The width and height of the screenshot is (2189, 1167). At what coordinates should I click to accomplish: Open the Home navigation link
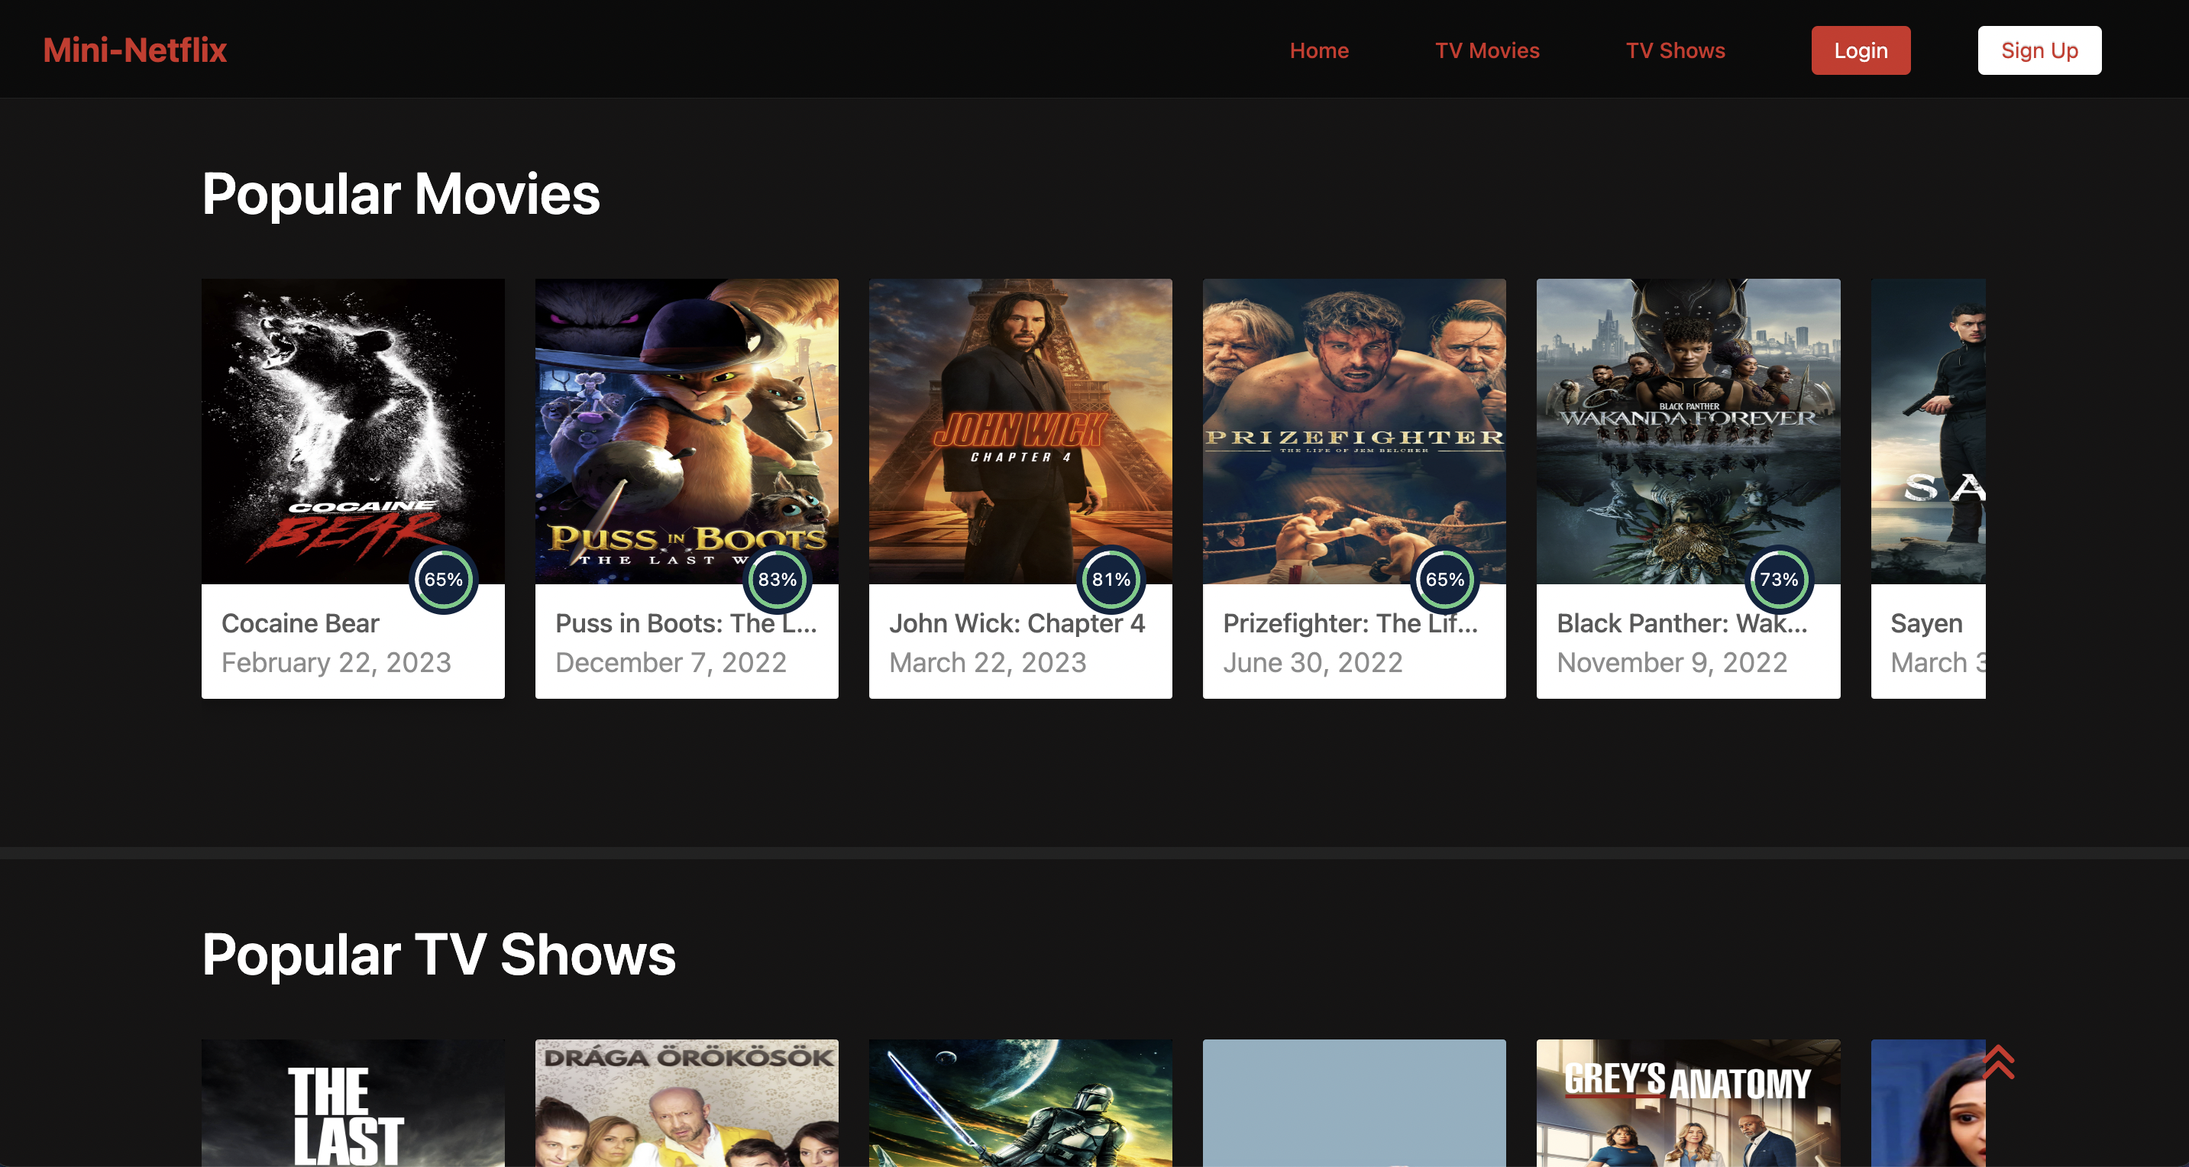pyautogui.click(x=1319, y=51)
